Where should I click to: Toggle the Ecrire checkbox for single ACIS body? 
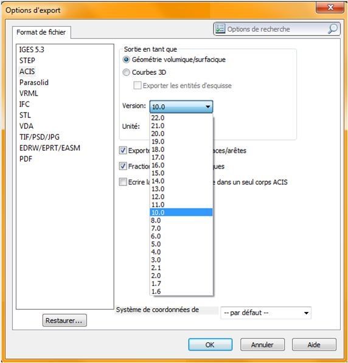[123, 182]
